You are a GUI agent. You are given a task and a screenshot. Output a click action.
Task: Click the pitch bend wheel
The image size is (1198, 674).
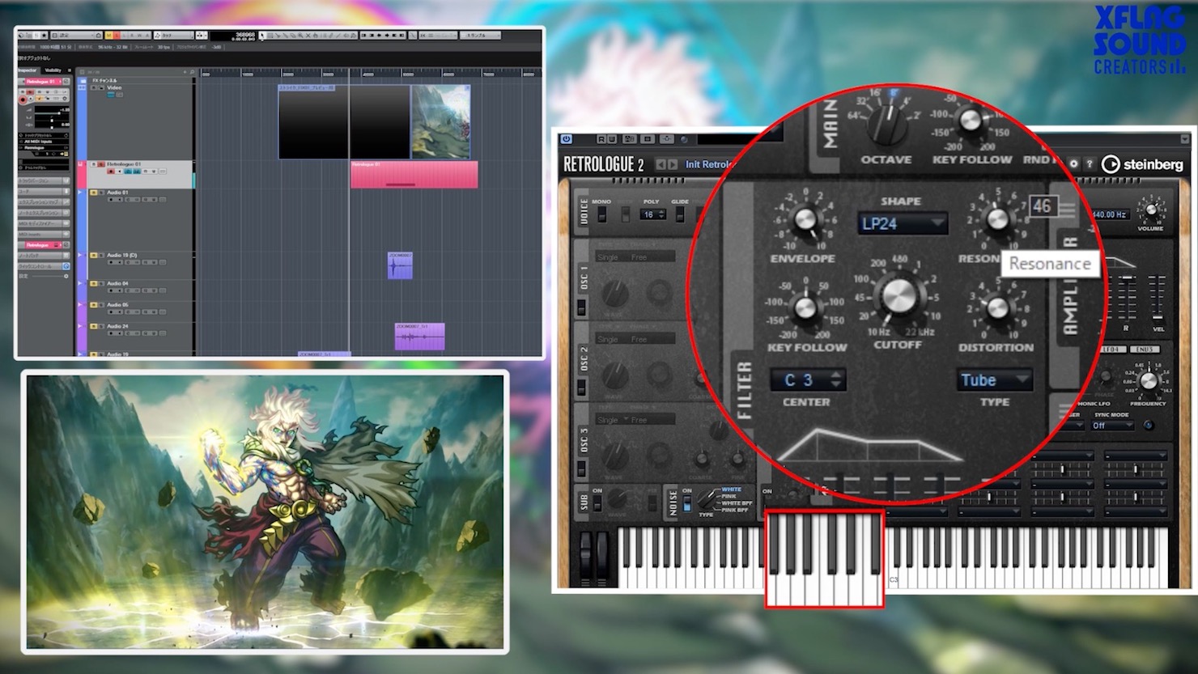[587, 556]
